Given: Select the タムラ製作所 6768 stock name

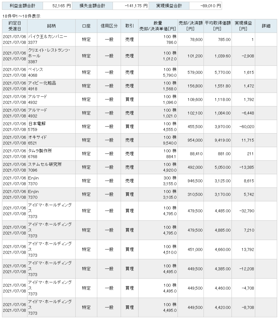Looking at the screenshot, I should click(x=40, y=154).
